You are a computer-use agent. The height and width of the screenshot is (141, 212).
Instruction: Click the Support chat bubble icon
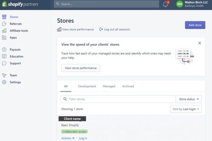coord(4,63)
